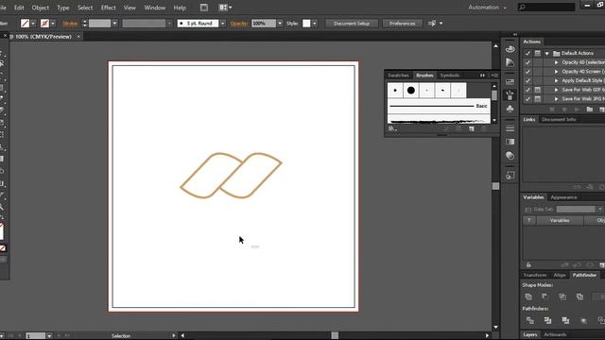
Task: Open the Automation workspace switcher dropdown
Action: 488,8
